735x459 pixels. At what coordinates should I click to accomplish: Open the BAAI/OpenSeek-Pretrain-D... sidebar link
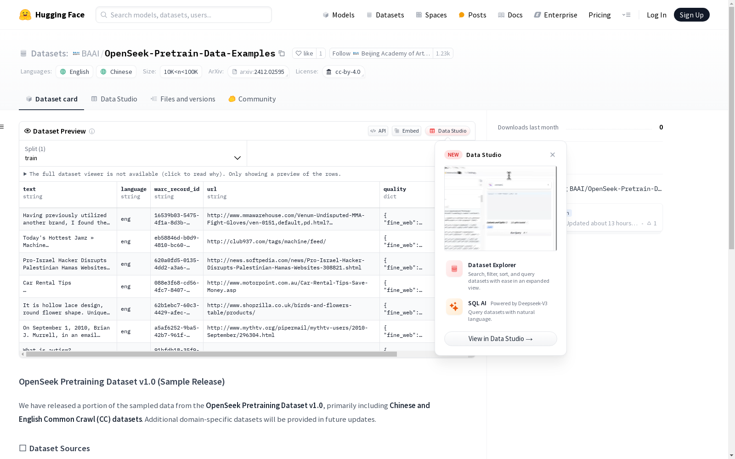pyautogui.click(x=616, y=189)
